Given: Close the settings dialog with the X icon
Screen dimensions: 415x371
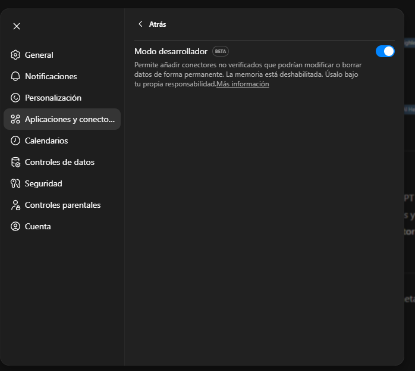Looking at the screenshot, I should pyautogui.click(x=17, y=26).
